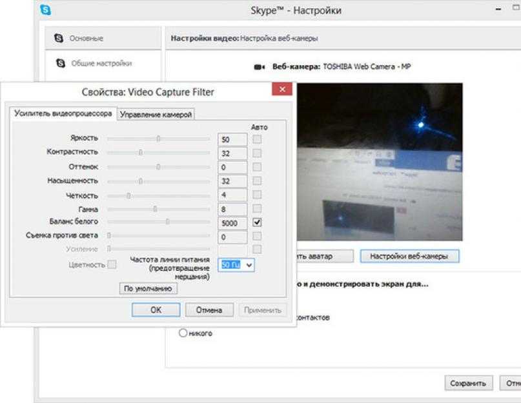
Task: Close the Video Capture Filter dialog
Action: point(282,89)
